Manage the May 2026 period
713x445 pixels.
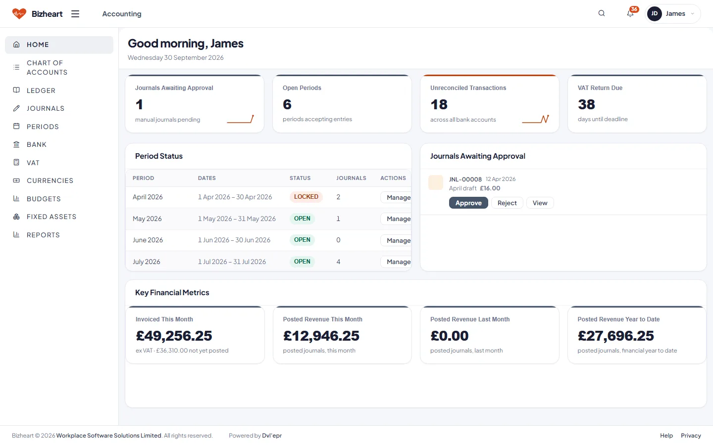coord(396,219)
